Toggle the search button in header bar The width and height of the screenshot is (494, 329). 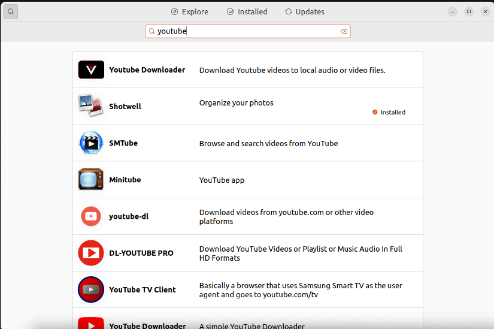pos(10,11)
